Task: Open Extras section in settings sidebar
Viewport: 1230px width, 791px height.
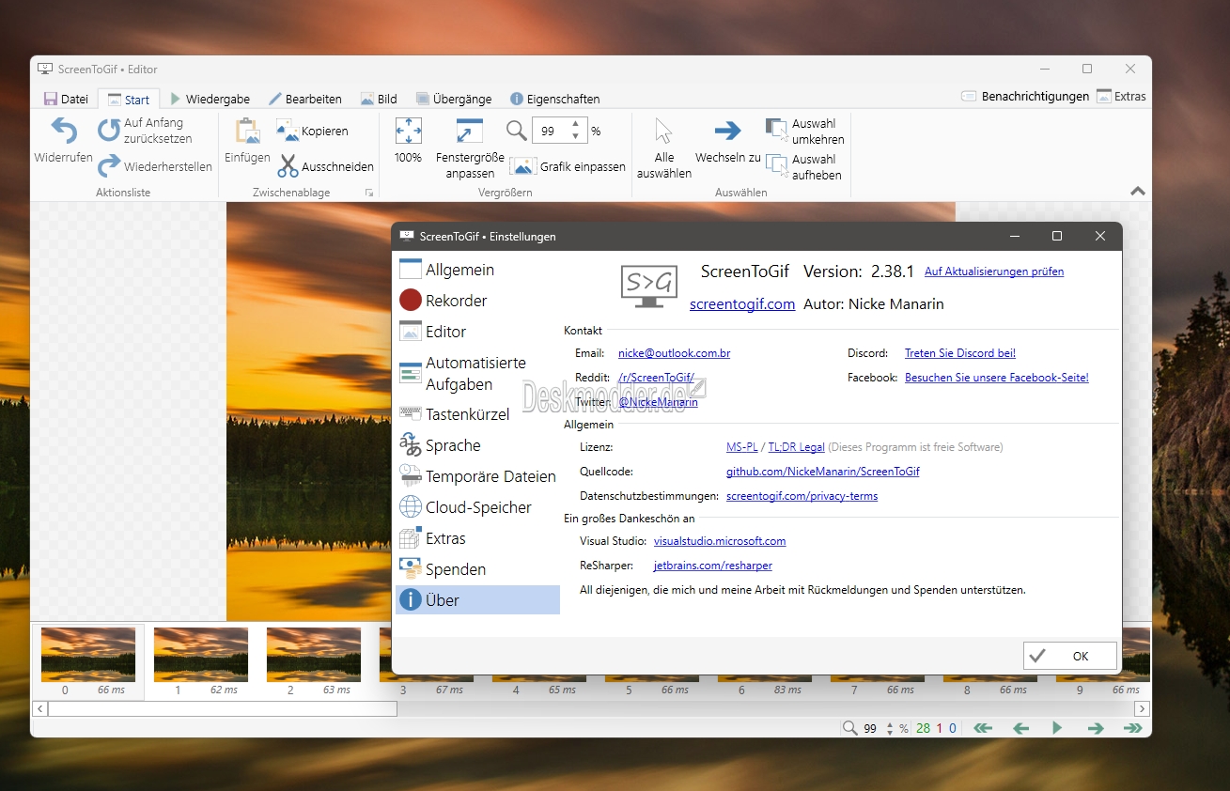Action: pyautogui.click(x=477, y=538)
